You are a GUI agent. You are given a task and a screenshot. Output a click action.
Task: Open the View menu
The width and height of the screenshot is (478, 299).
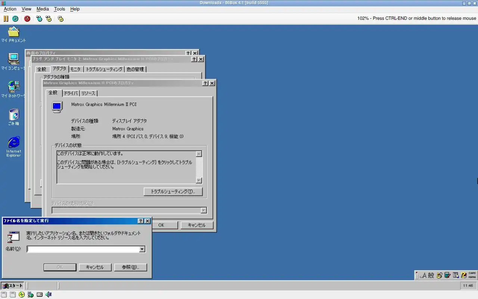tap(27, 9)
